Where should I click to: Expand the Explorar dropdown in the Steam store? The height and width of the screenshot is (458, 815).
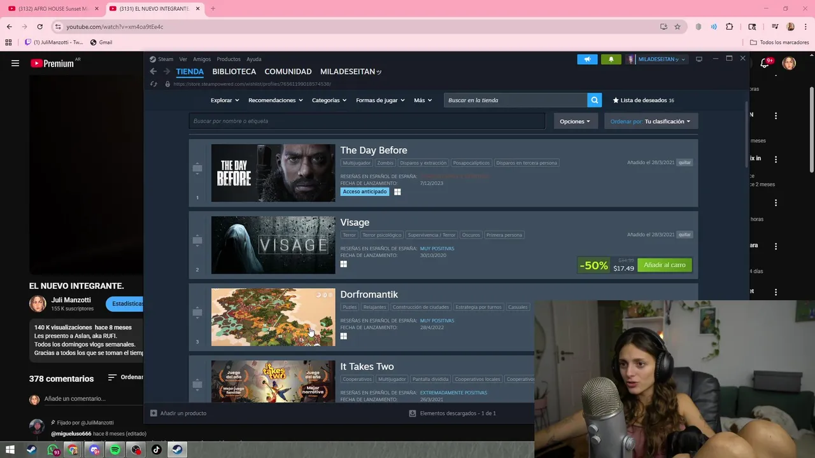tap(225, 101)
